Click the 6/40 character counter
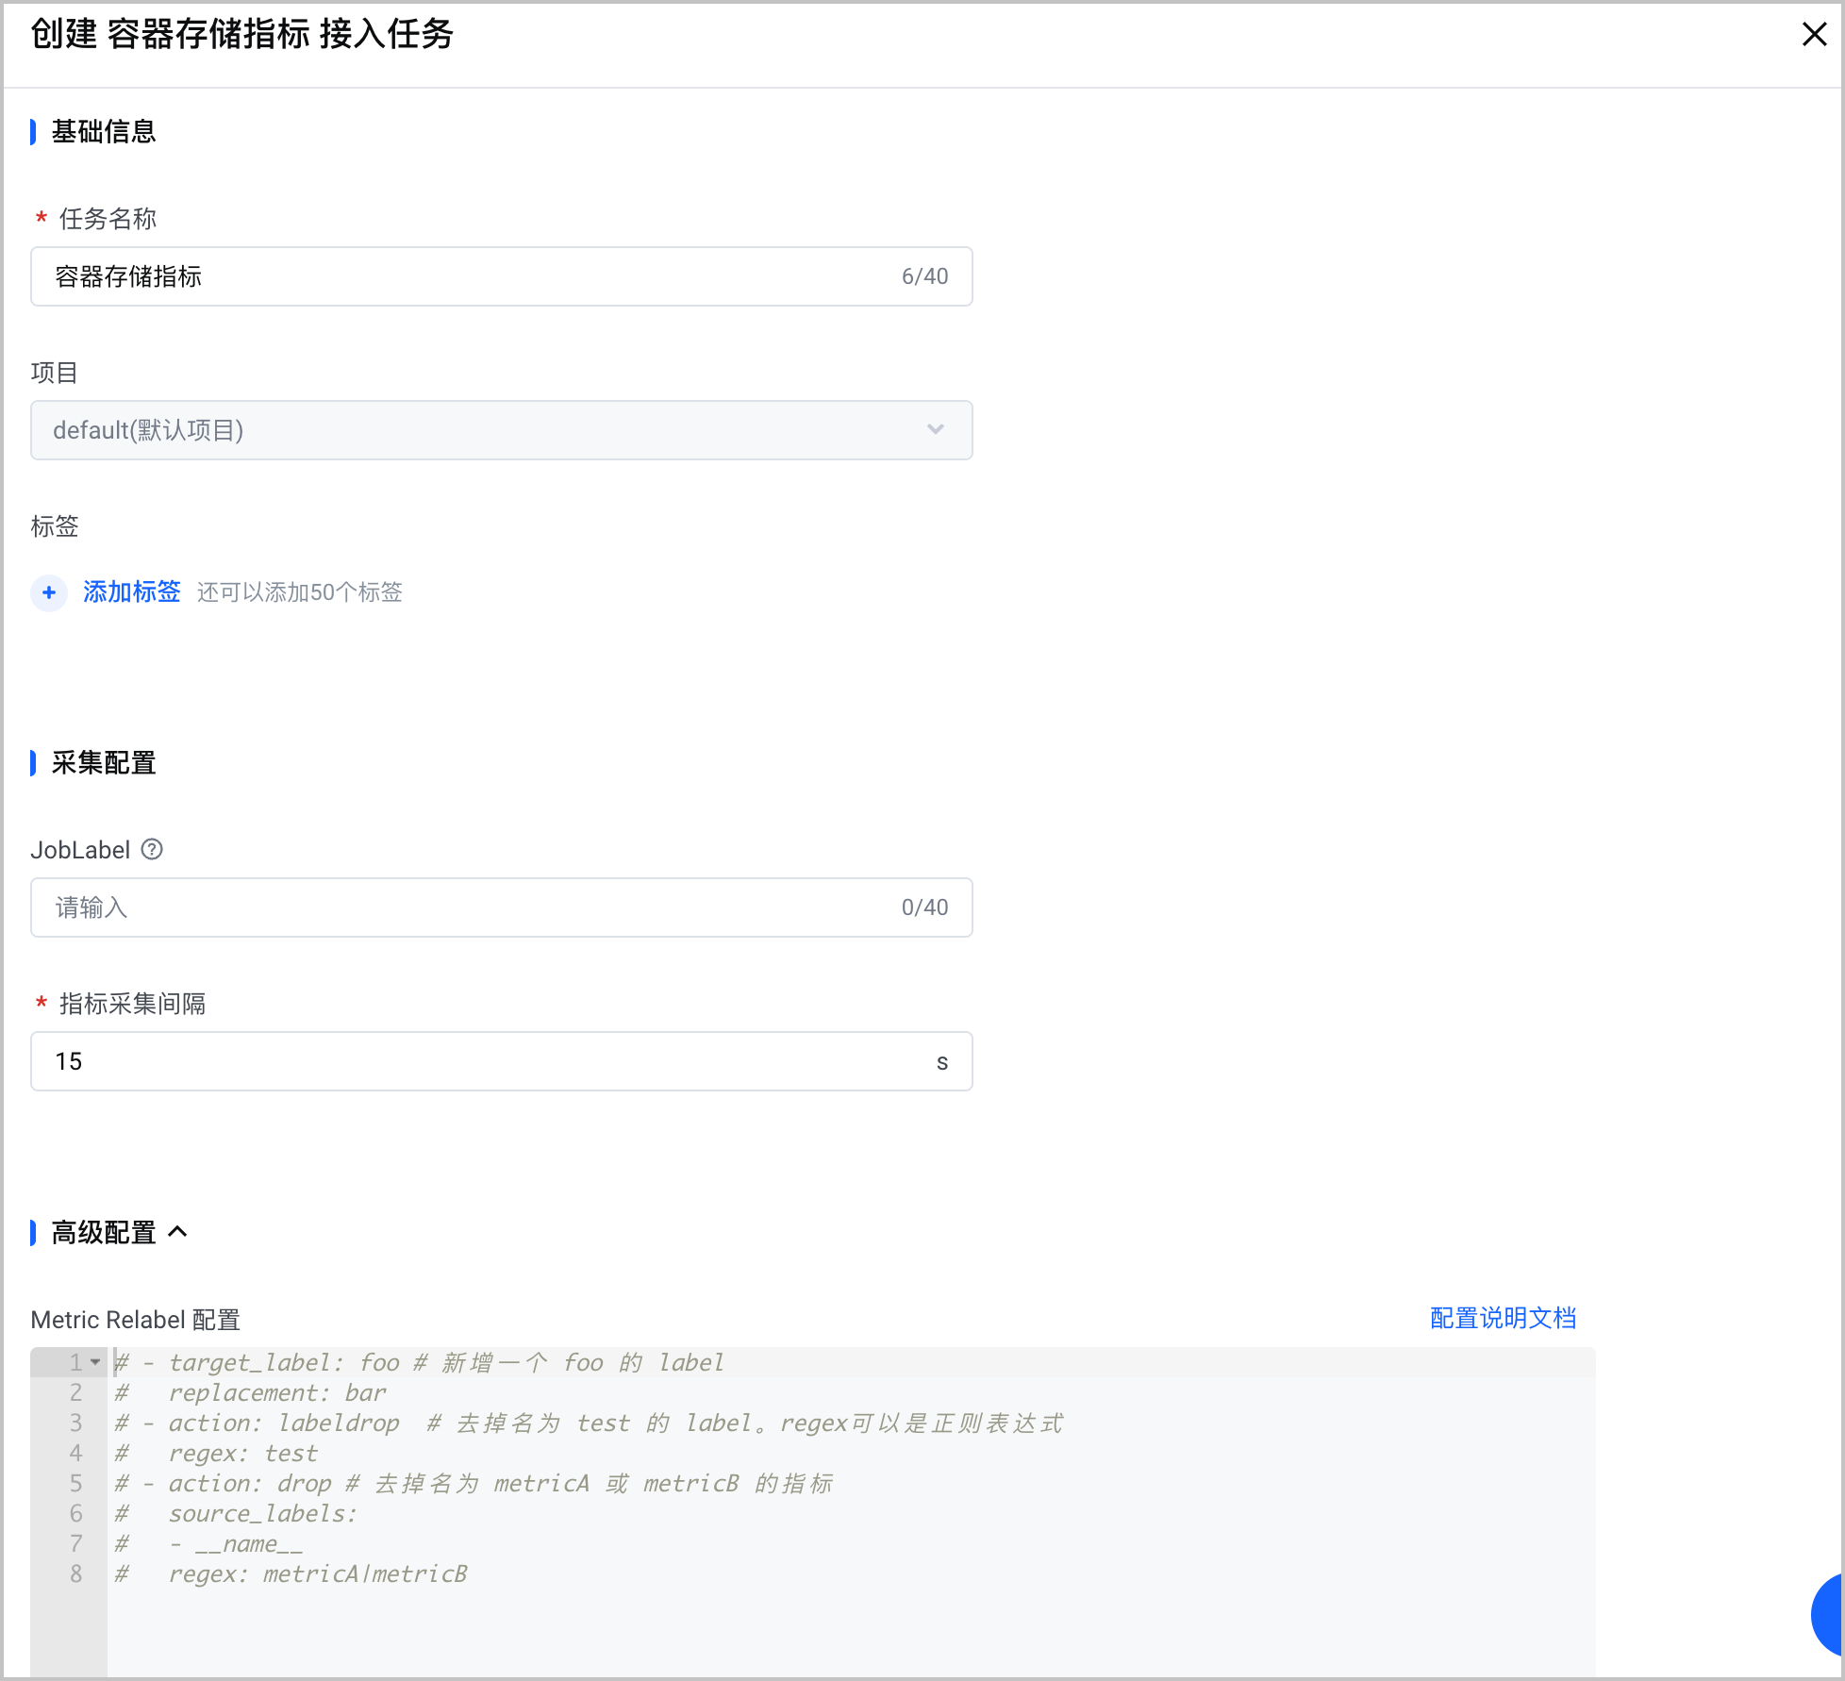This screenshot has height=1681, width=1845. click(x=924, y=276)
